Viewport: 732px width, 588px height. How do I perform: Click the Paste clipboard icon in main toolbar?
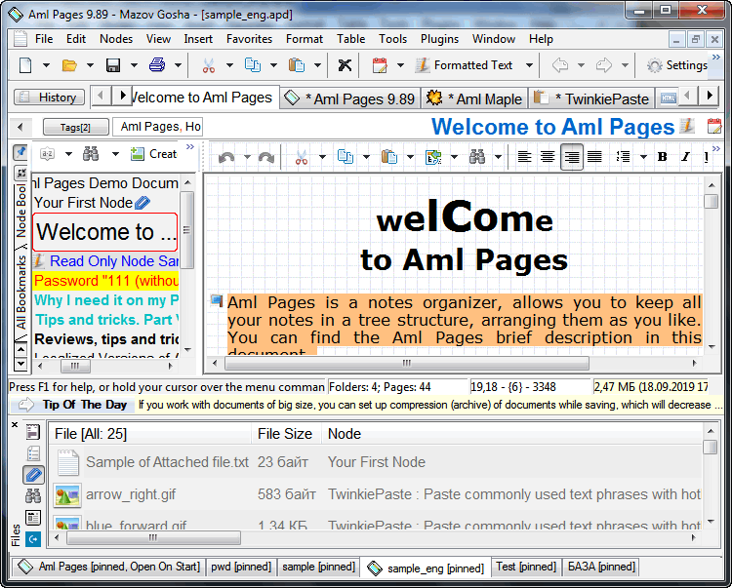[x=297, y=65]
